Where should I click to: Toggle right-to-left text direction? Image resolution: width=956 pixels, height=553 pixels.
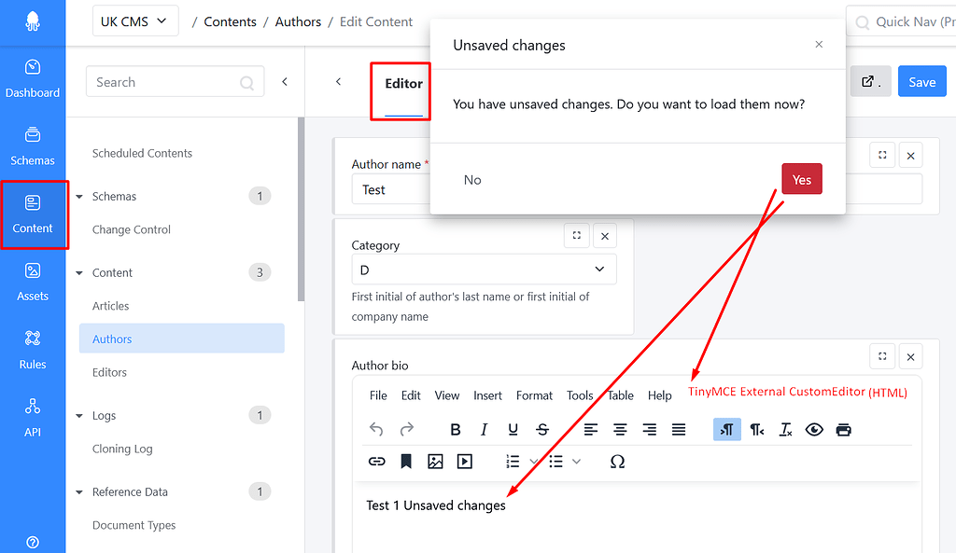(757, 429)
